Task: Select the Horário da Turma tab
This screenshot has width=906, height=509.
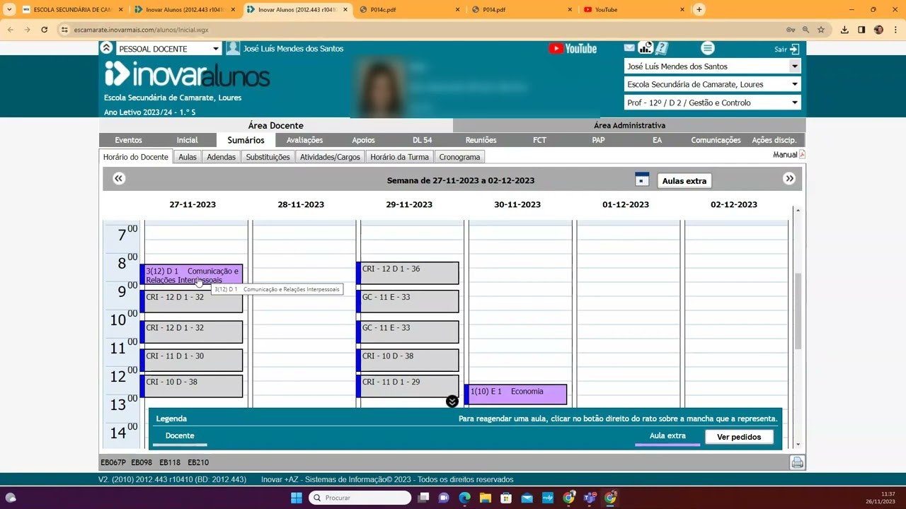Action: coord(399,157)
